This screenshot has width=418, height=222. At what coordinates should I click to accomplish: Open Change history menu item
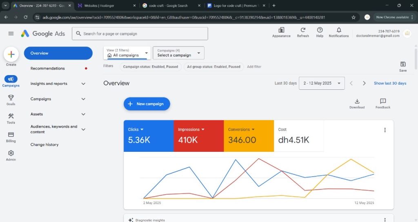[44, 144]
